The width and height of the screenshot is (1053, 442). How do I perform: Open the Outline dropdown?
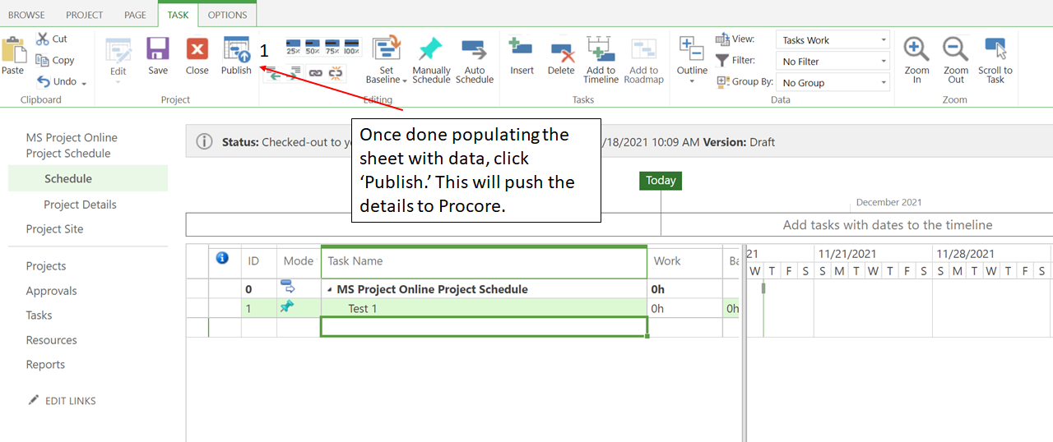click(692, 60)
